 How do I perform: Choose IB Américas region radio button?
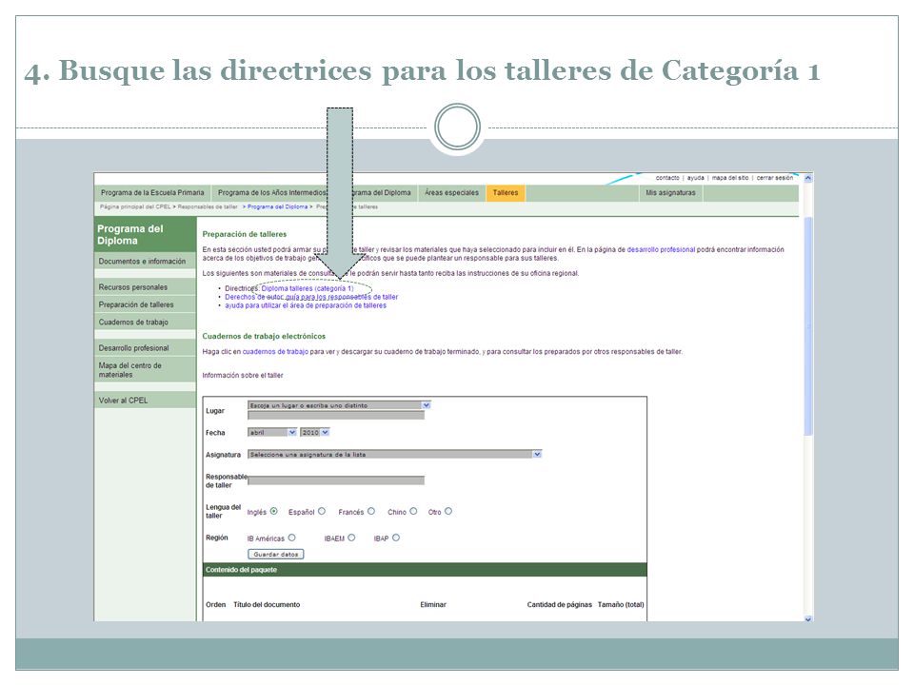[x=292, y=538]
